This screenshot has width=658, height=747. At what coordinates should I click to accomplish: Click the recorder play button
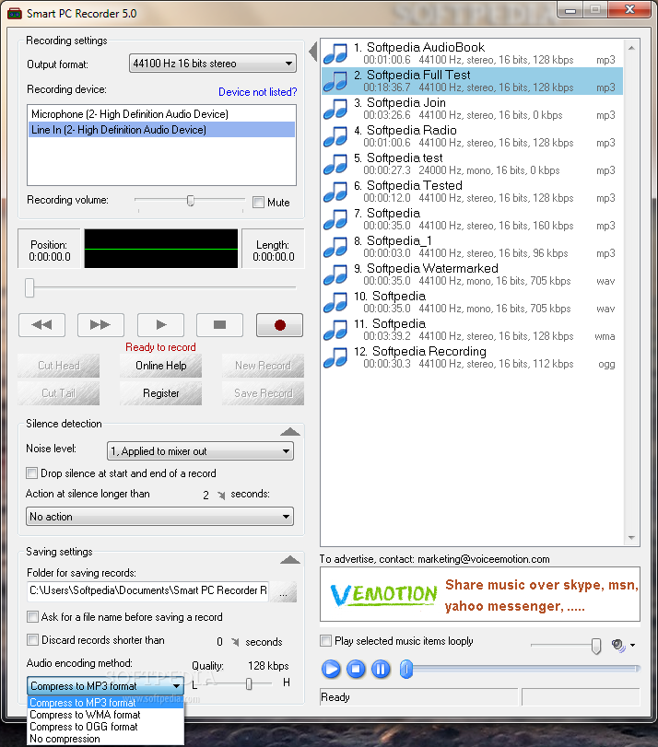(160, 325)
